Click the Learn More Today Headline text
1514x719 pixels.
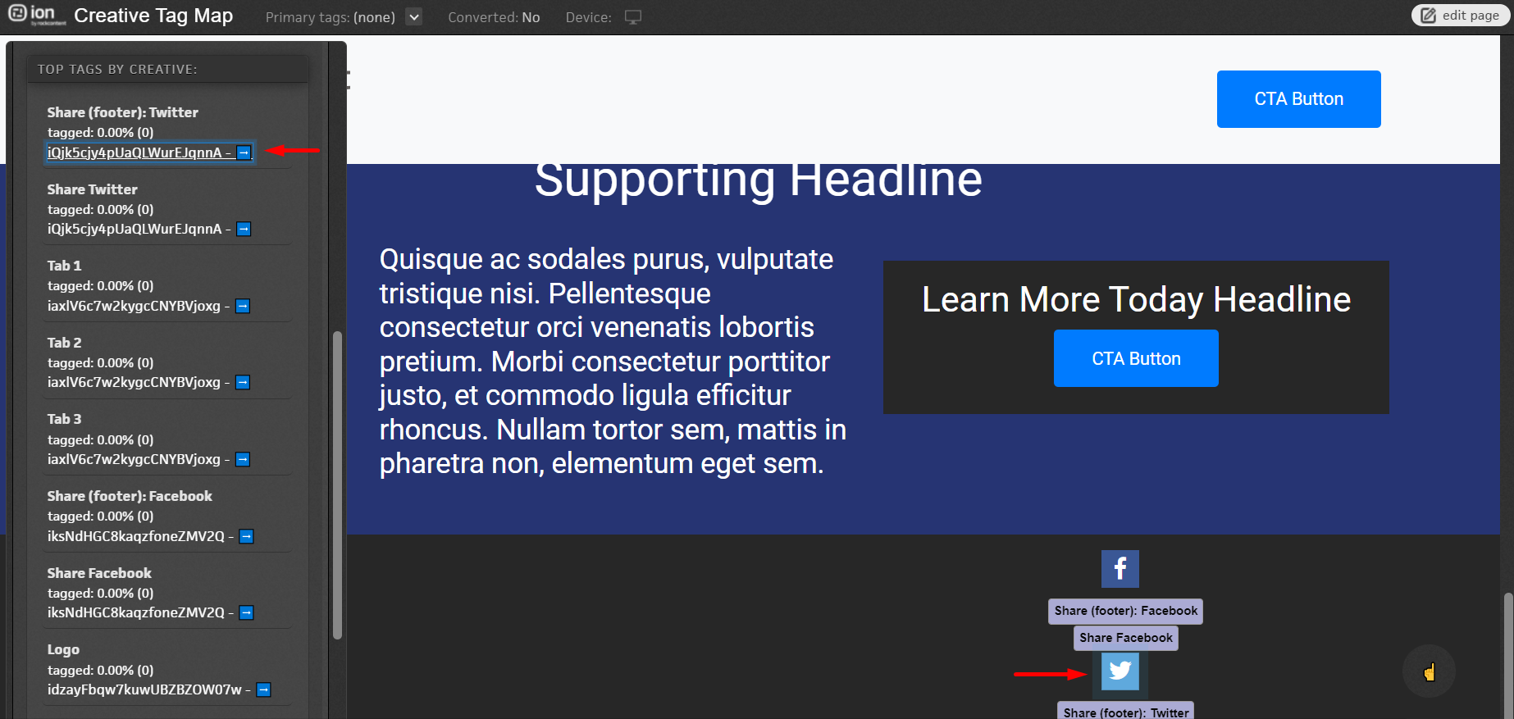click(x=1136, y=299)
